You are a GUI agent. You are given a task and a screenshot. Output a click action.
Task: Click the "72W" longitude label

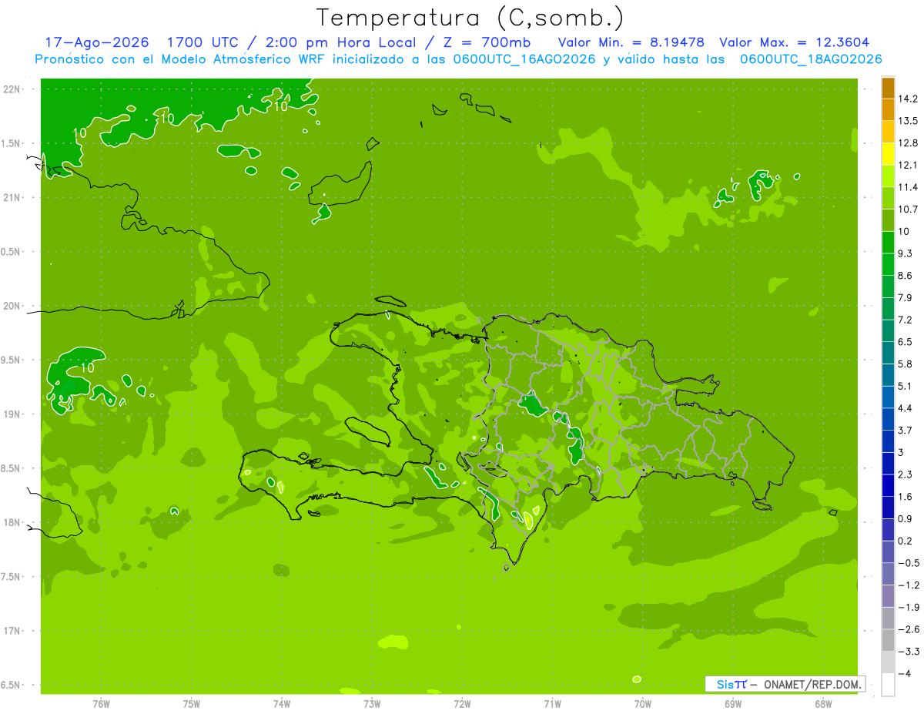pyautogui.click(x=462, y=705)
